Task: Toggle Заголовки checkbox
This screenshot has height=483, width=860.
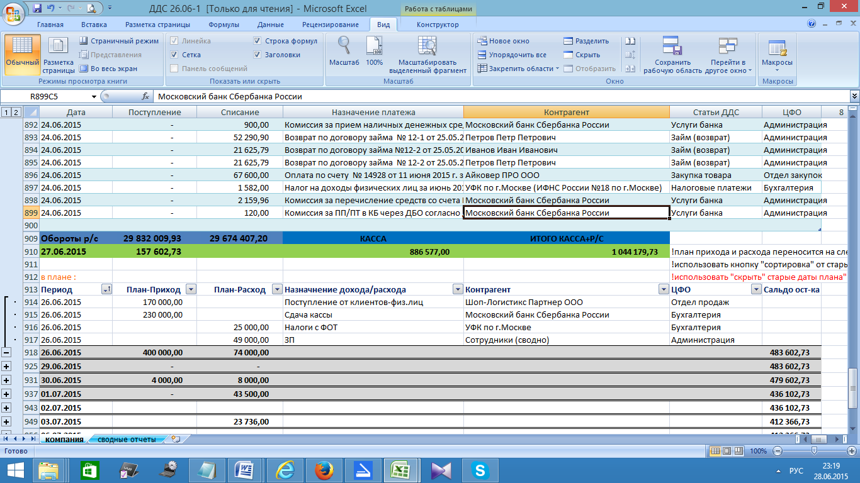Action: click(257, 55)
